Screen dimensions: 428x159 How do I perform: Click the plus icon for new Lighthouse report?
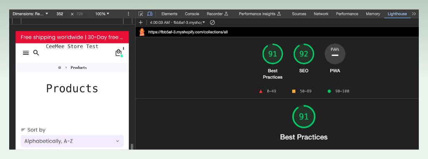pyautogui.click(x=140, y=23)
